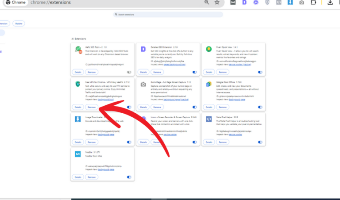The width and height of the screenshot is (340, 200).
Task: Enable the Hafiz SEO Tools extension
Action: (129, 72)
